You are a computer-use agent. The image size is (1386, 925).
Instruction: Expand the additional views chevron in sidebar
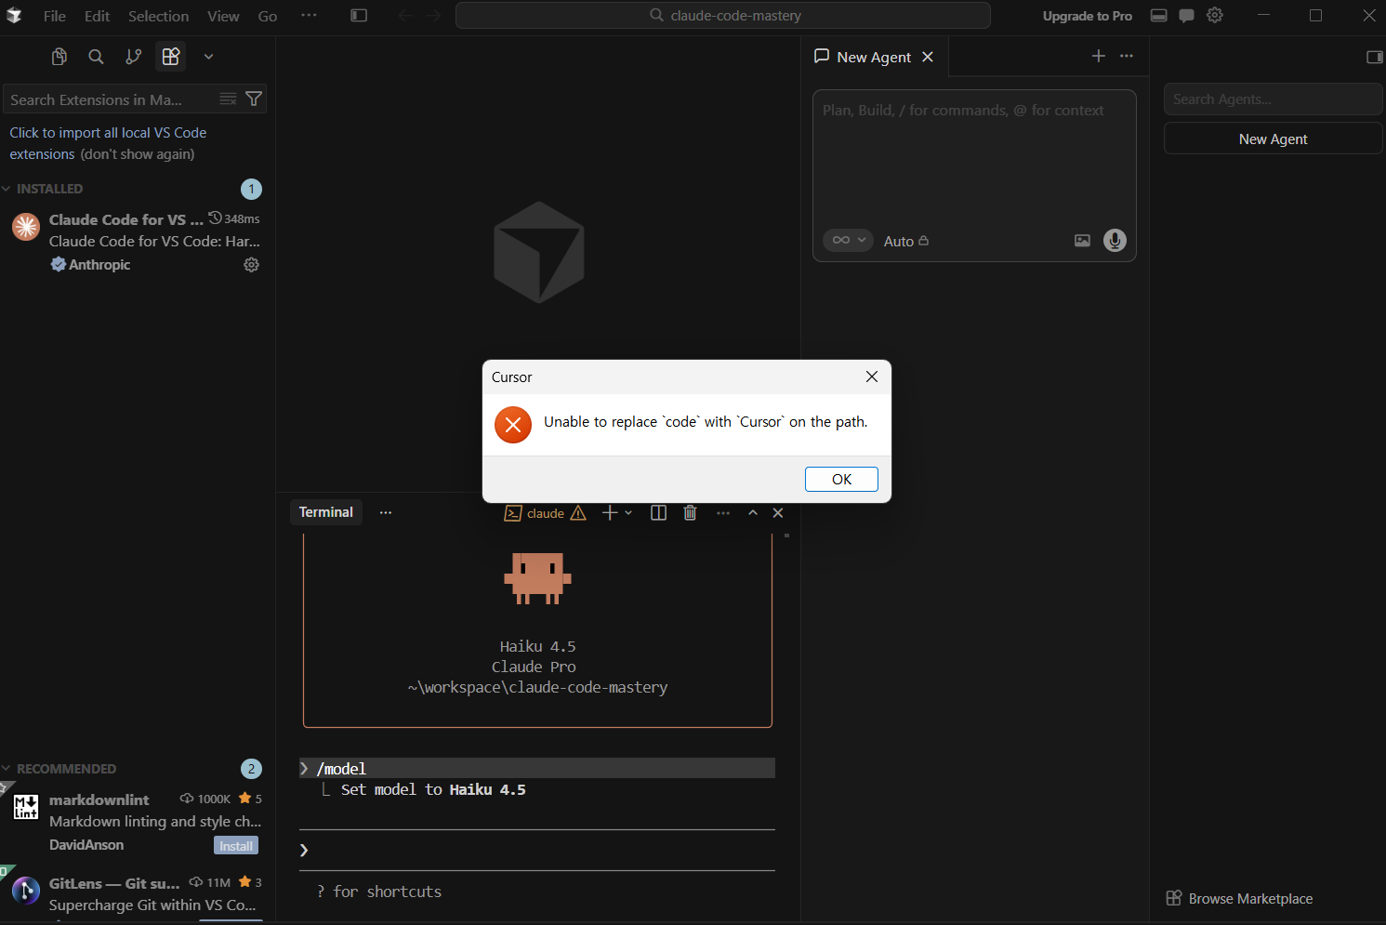click(208, 57)
